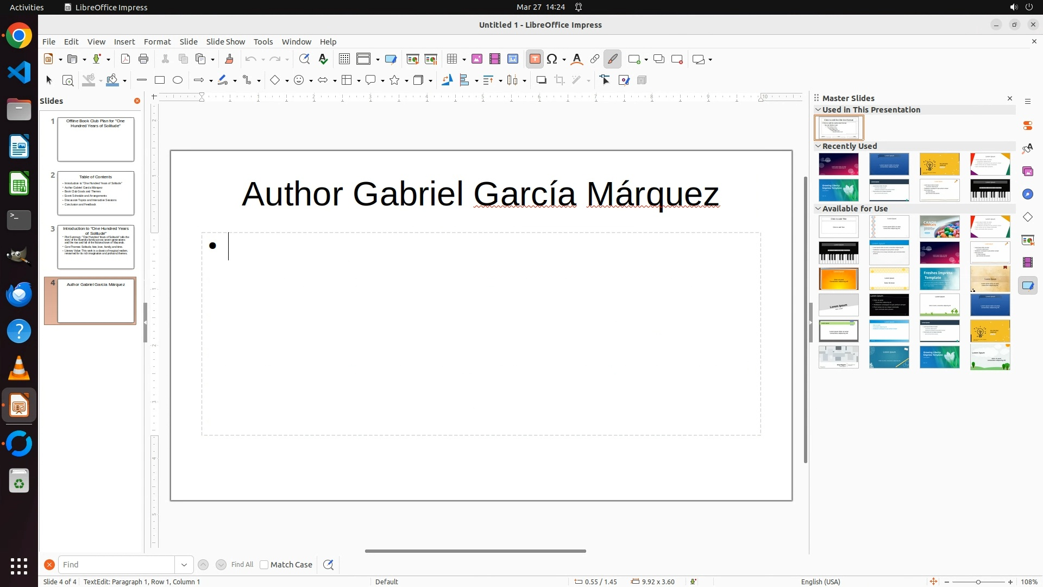This screenshot has width=1043, height=587.
Task: Select the Rectangle shape tool
Action: (160, 80)
